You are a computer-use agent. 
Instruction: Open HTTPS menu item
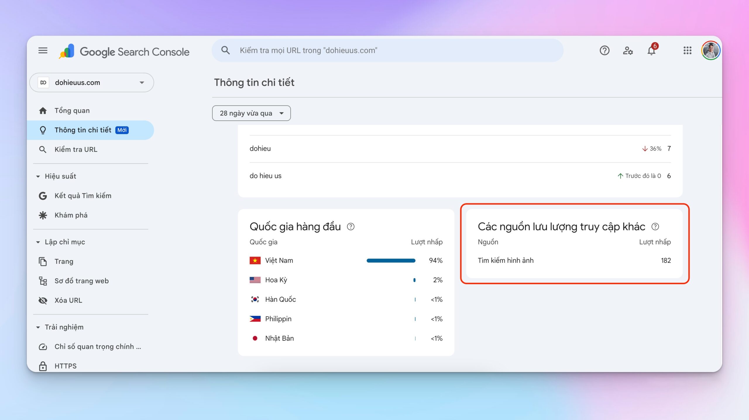(x=90, y=366)
